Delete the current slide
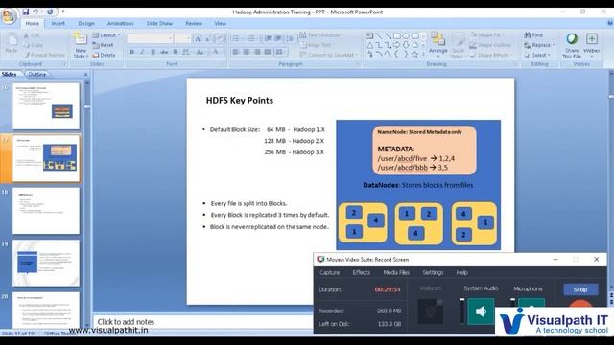The image size is (614, 345). (105, 56)
